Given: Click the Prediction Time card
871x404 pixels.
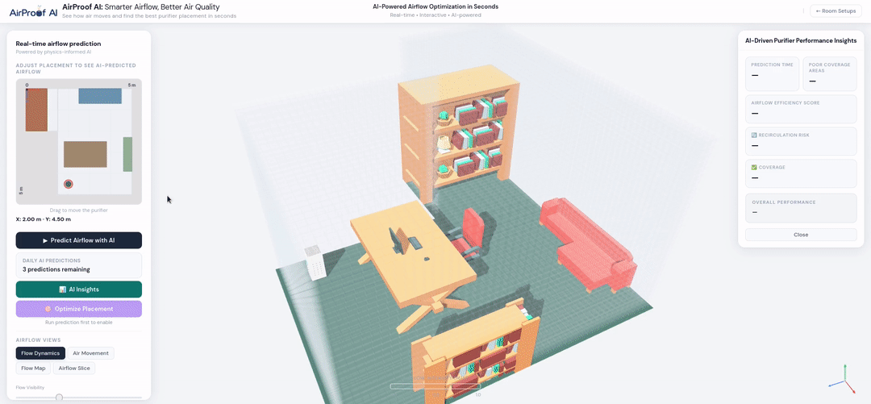Looking at the screenshot, I should click(x=772, y=74).
